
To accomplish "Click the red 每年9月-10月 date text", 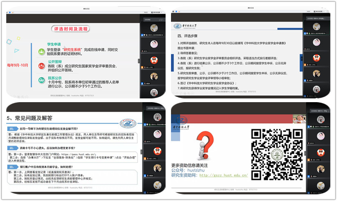I will [x=18, y=65].
